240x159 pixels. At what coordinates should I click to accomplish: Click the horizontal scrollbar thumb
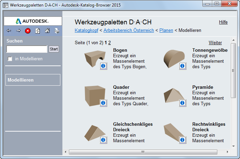click(143, 152)
